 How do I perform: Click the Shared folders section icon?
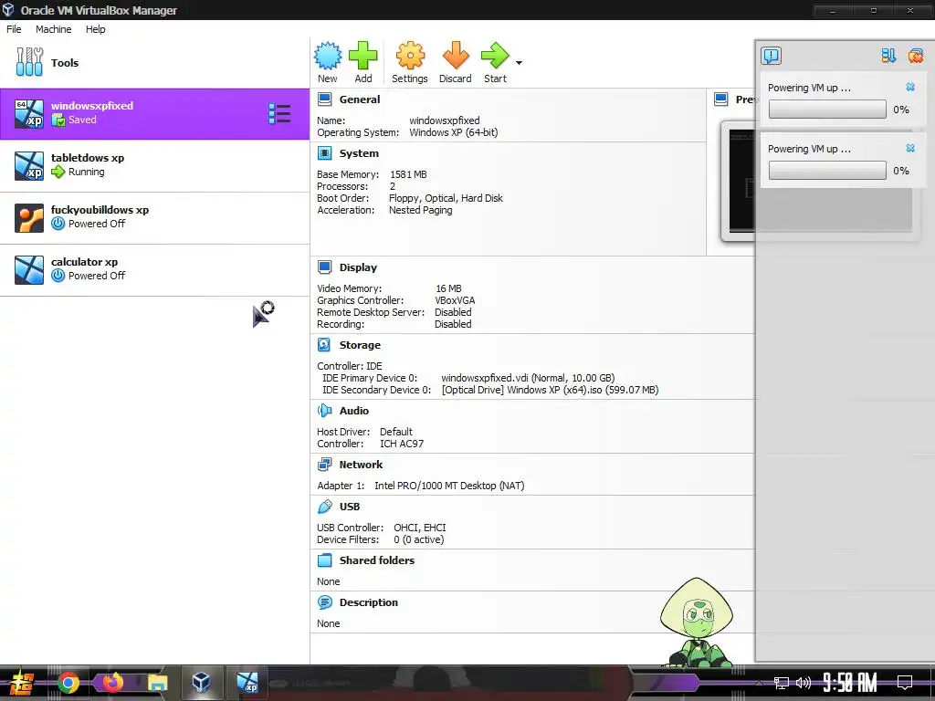tap(324, 560)
